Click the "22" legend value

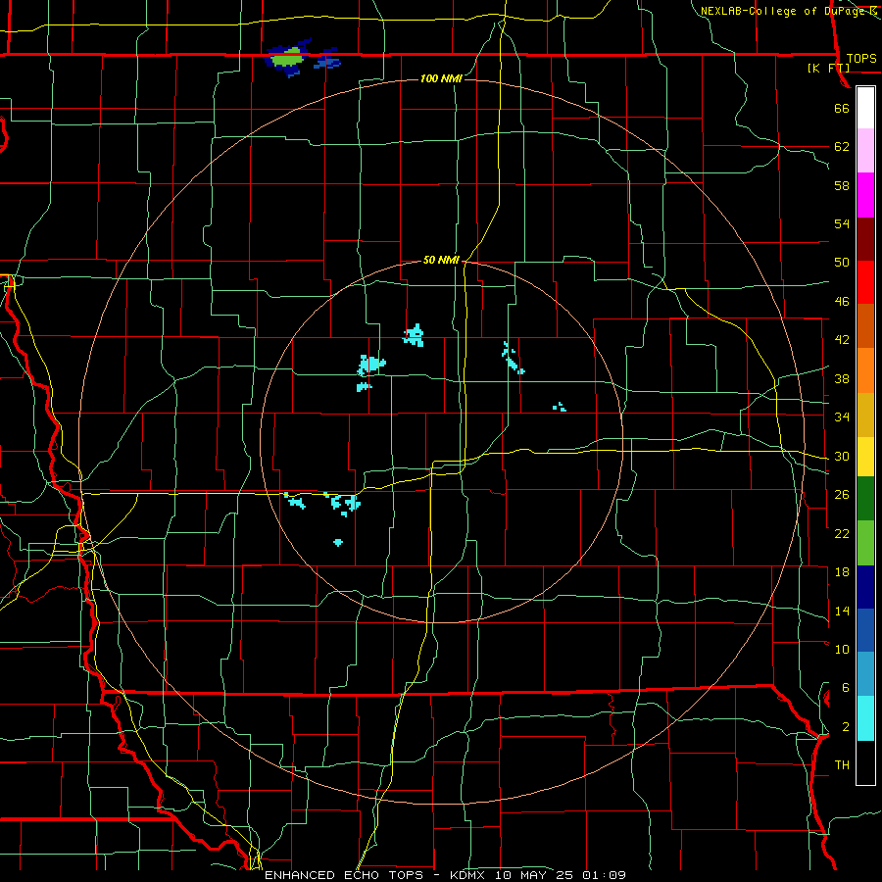[x=842, y=534]
